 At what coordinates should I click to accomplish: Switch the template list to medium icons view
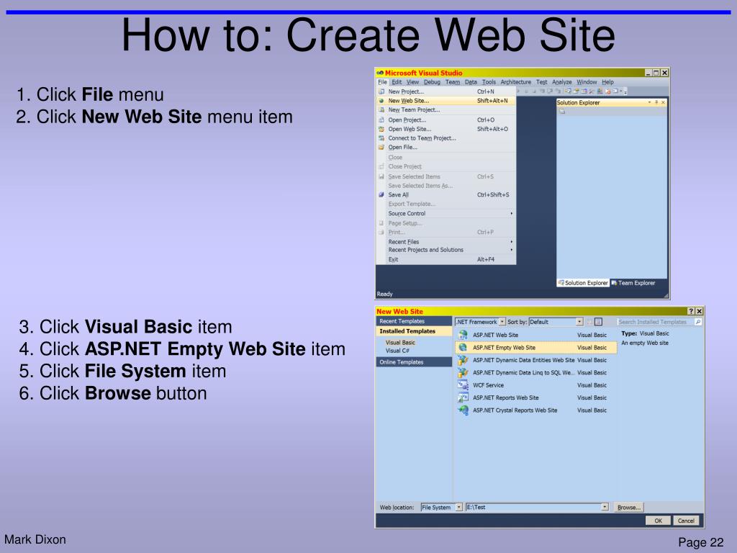coord(598,322)
